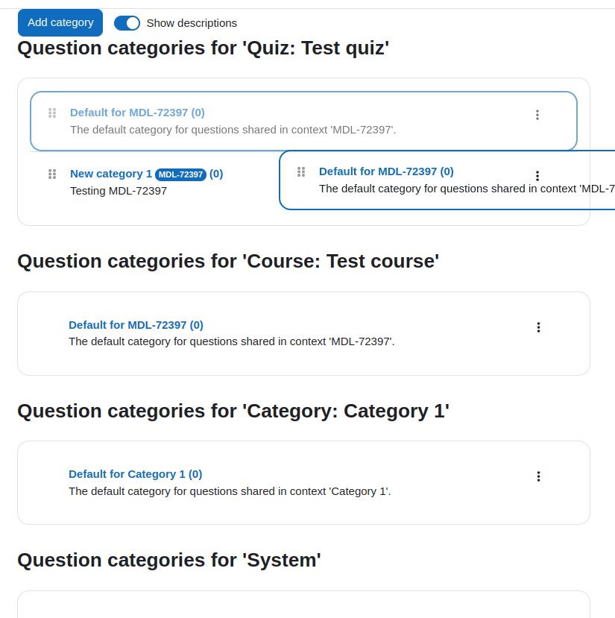The width and height of the screenshot is (615, 618).
Task: Click the 'Testing MDL-72397' description text
Action: (x=119, y=191)
